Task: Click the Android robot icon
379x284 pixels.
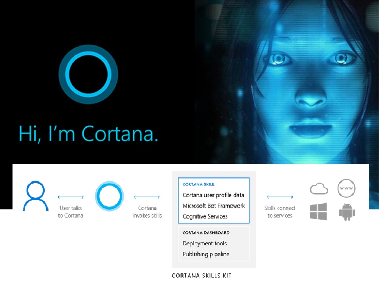Action: click(347, 212)
